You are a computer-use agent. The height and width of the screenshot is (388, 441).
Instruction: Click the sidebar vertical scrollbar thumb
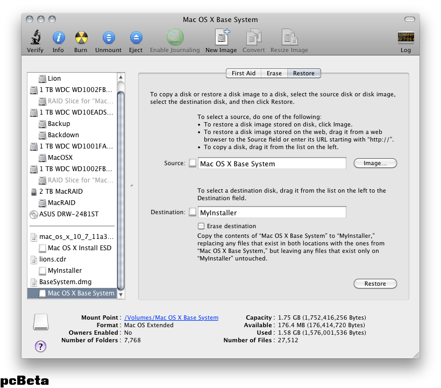click(x=120, y=191)
